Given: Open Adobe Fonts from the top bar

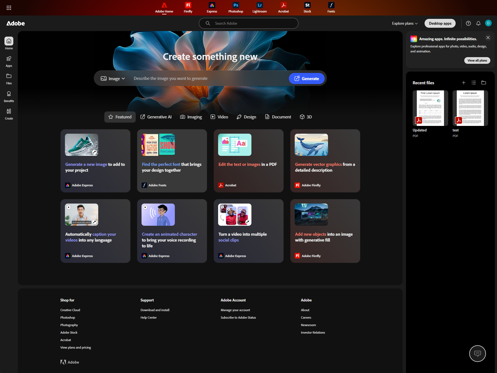Looking at the screenshot, I should coord(331,8).
